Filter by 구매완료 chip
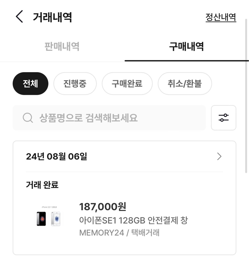The width and height of the screenshot is (249, 260). 127,84
